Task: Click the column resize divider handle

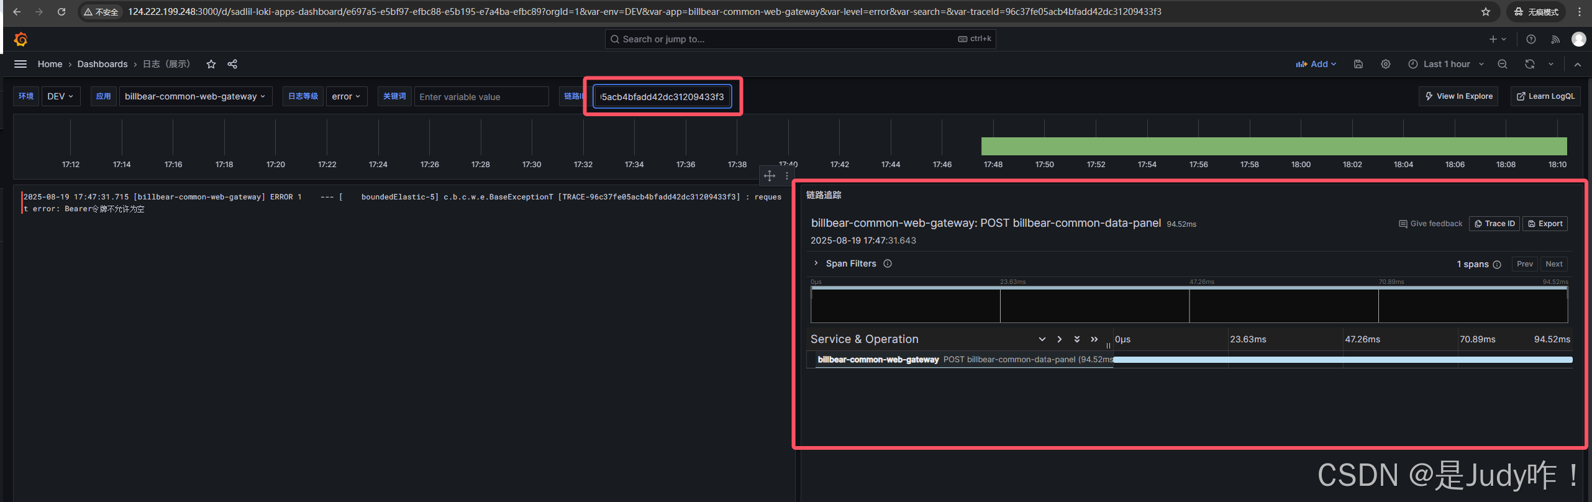Action: pyautogui.click(x=1108, y=345)
